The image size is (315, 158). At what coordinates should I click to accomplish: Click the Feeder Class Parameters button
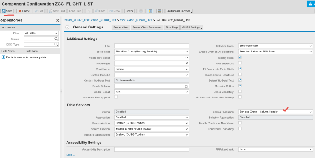point(147,27)
